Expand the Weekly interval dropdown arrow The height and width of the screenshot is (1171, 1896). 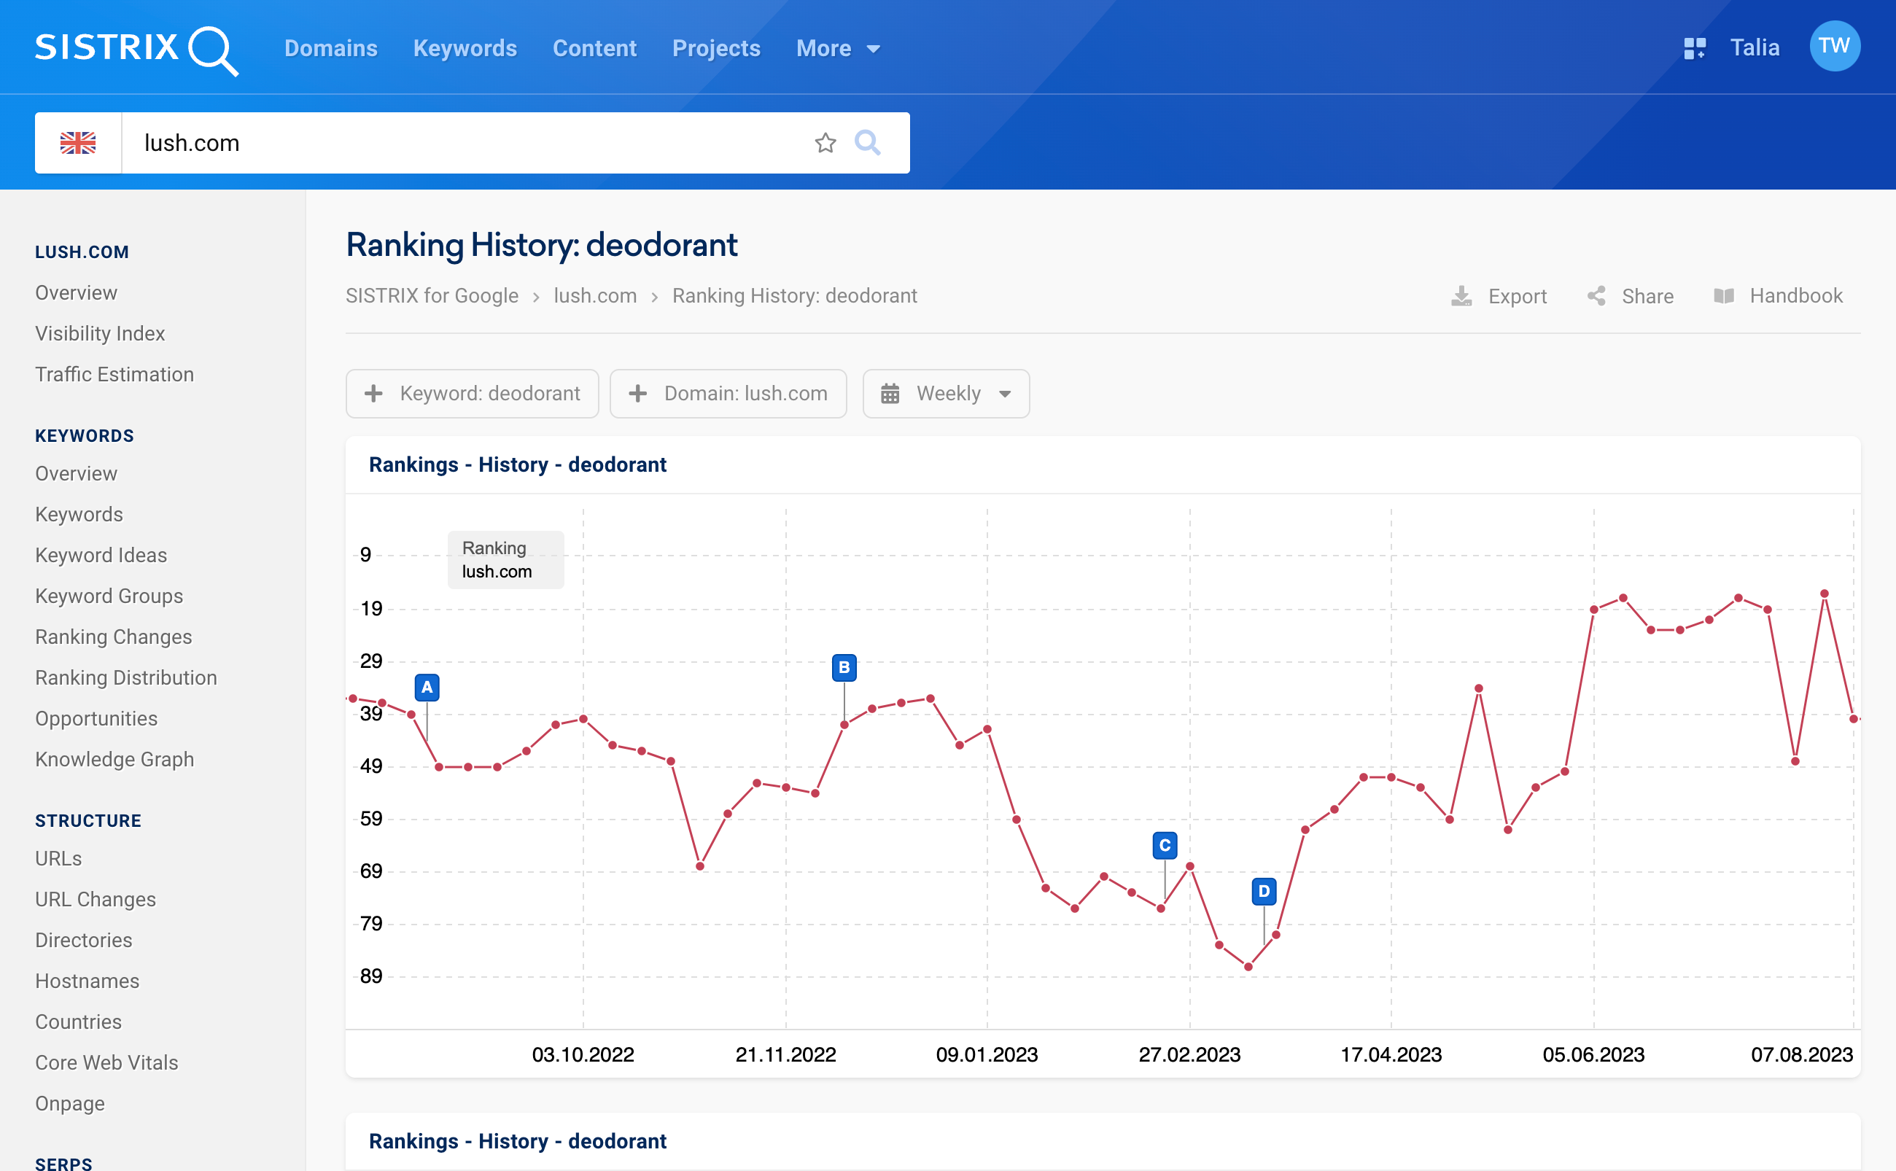(x=1006, y=394)
